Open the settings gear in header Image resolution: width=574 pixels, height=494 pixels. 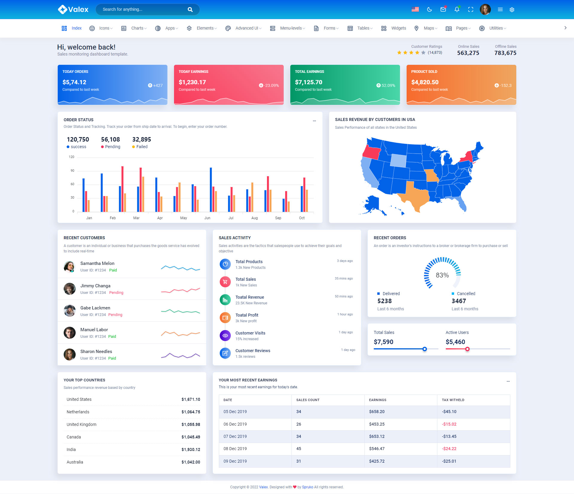[512, 10]
